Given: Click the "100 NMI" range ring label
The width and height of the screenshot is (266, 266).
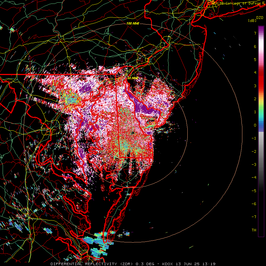Looking at the screenshot, I should [133, 23].
